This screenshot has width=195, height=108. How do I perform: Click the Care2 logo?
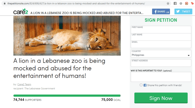[21, 11]
